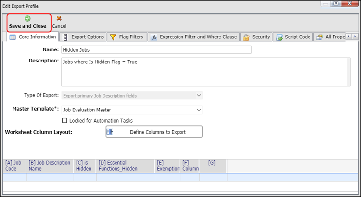Click inside the Description text area
Viewport: 361px width, 197px height.
[x=206, y=72]
